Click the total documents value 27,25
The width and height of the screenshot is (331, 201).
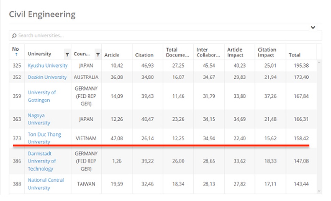(x=178, y=65)
